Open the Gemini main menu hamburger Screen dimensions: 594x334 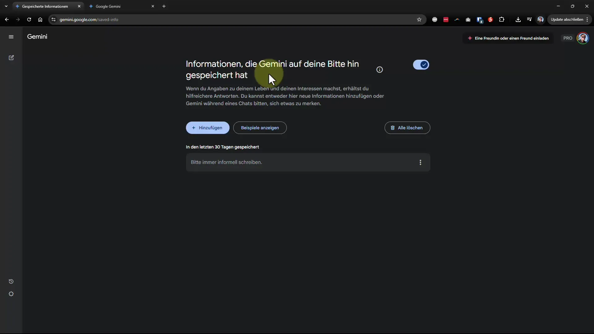pos(11,37)
